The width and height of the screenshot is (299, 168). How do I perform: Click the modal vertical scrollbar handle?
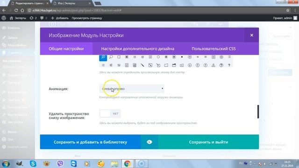coord(258,112)
